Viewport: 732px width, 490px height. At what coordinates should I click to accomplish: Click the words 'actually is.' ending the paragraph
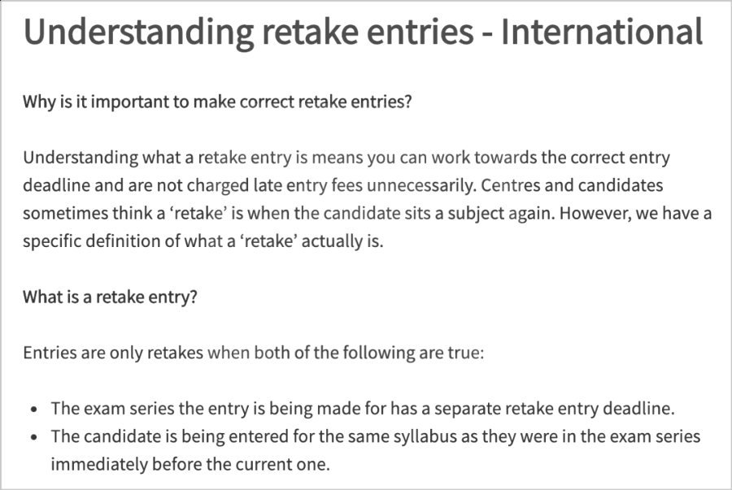tap(342, 241)
